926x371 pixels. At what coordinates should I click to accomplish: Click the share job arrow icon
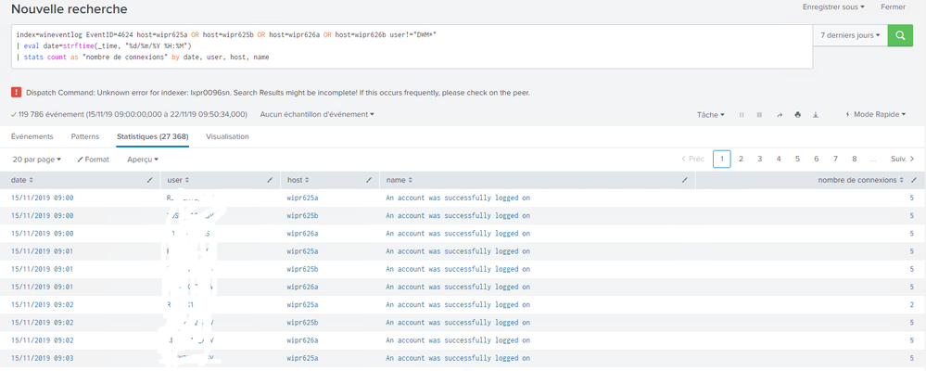pos(779,115)
